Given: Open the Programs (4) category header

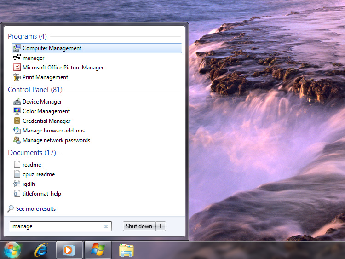Looking at the screenshot, I should (27, 36).
